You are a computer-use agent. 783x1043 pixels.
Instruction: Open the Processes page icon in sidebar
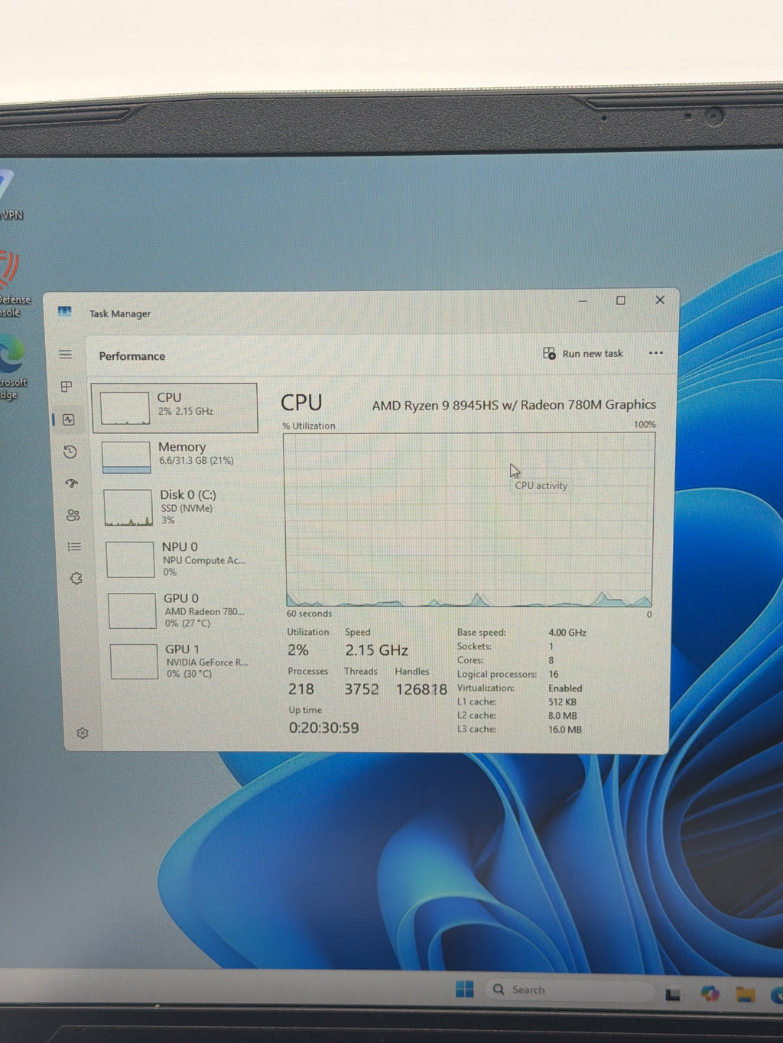click(x=67, y=387)
